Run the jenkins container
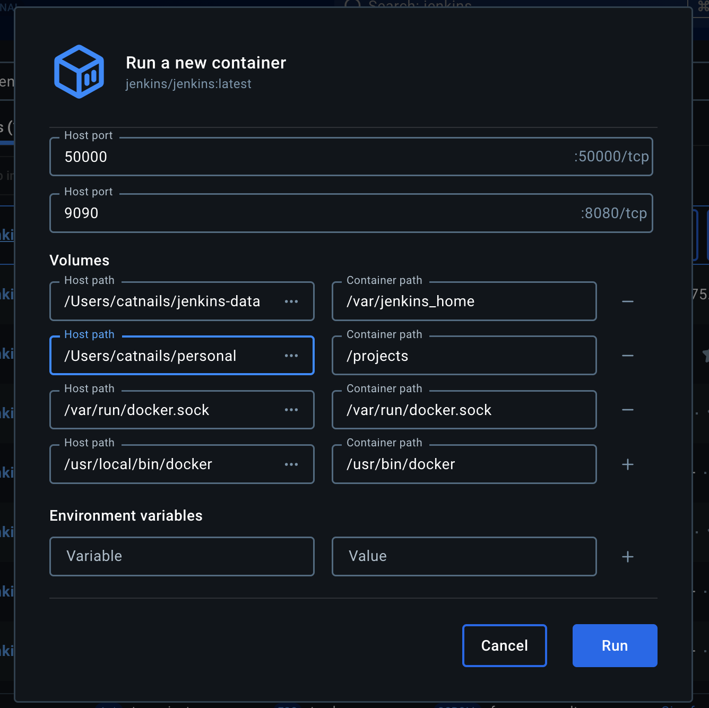The width and height of the screenshot is (709, 708). point(615,645)
